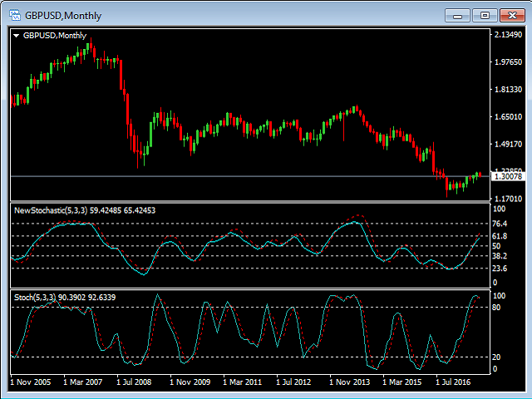This screenshot has height=399, width=532.
Task: Minimize the GBPUSD chart window
Action: (458, 15)
